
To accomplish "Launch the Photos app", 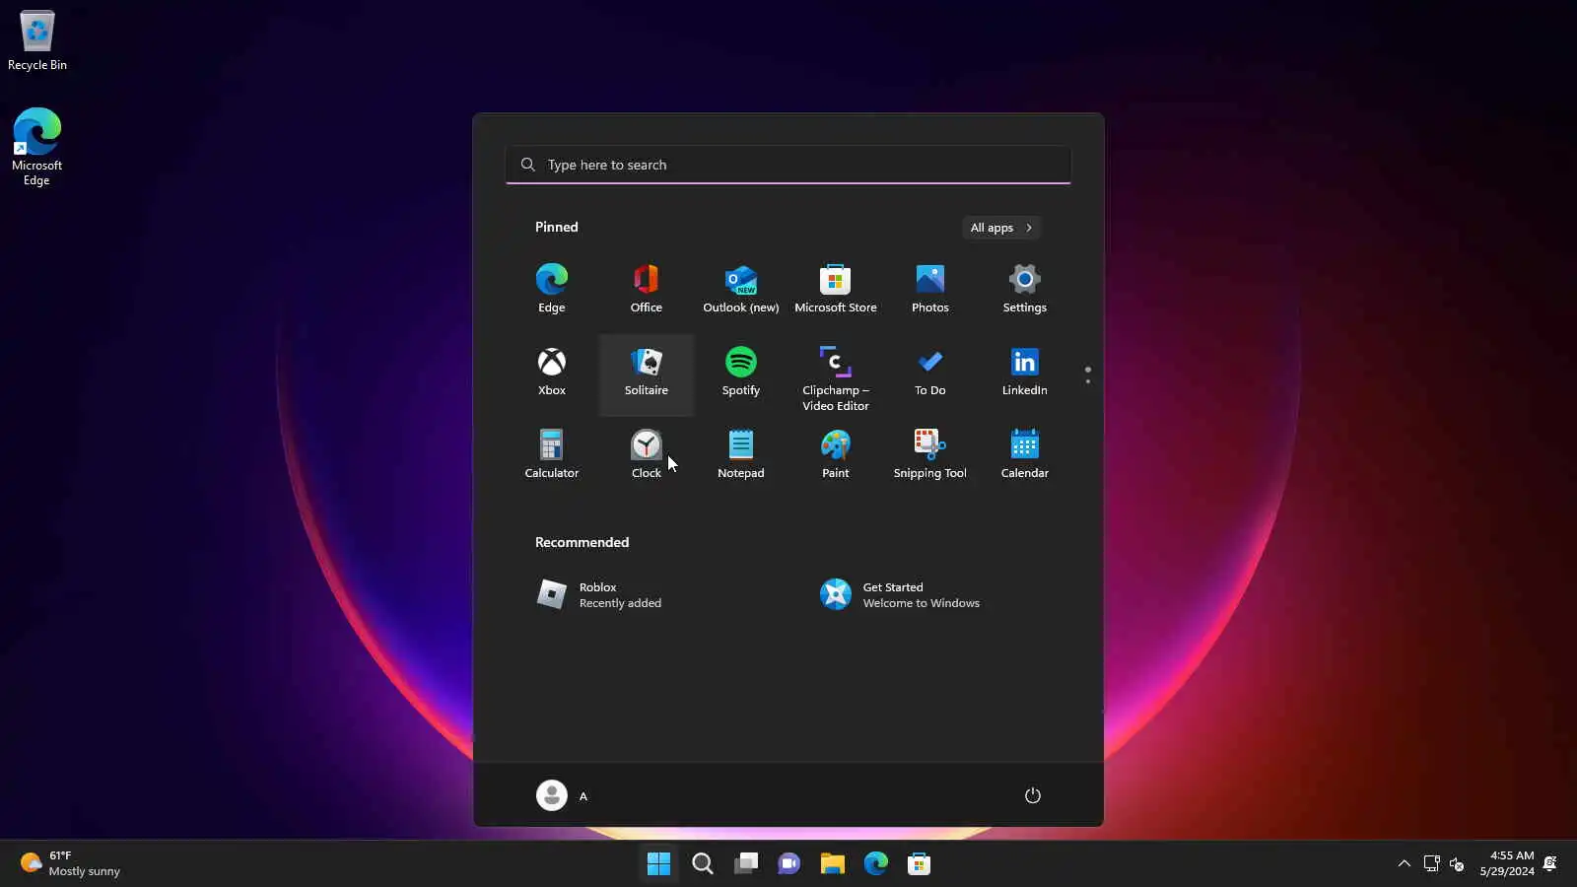I will pyautogui.click(x=930, y=289).
